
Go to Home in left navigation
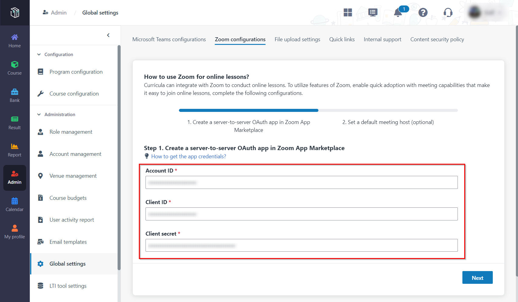tap(15, 41)
